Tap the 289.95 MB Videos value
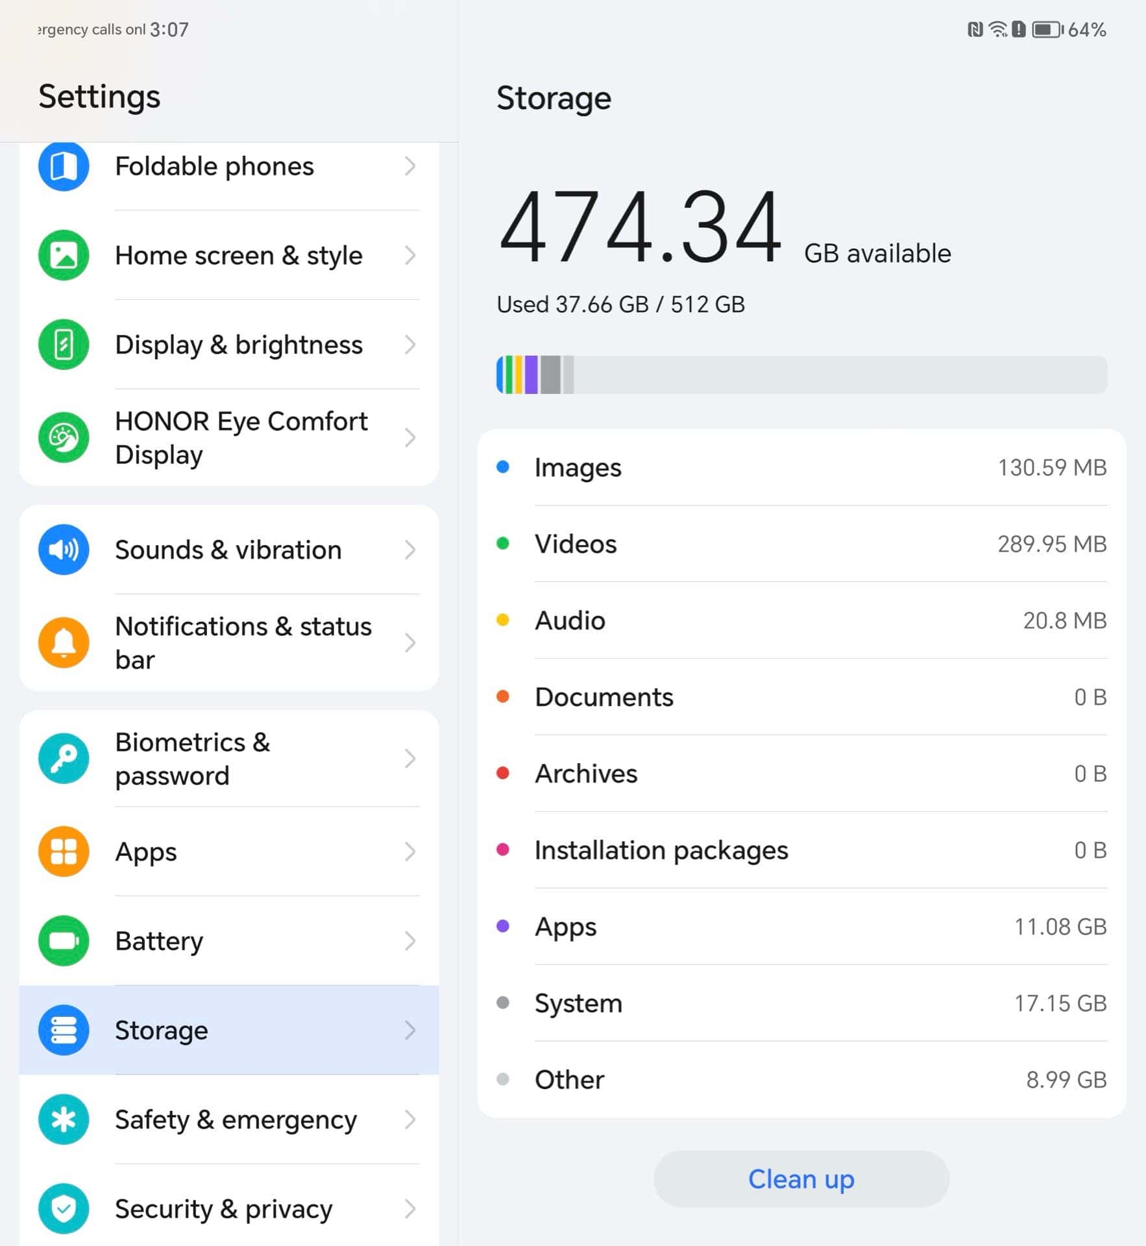 [1052, 544]
